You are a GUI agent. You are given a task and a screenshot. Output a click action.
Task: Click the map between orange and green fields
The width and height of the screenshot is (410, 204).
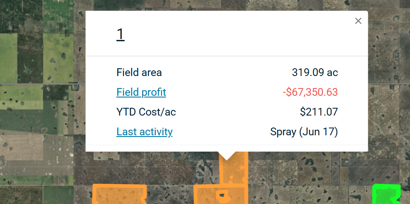tap(309, 189)
